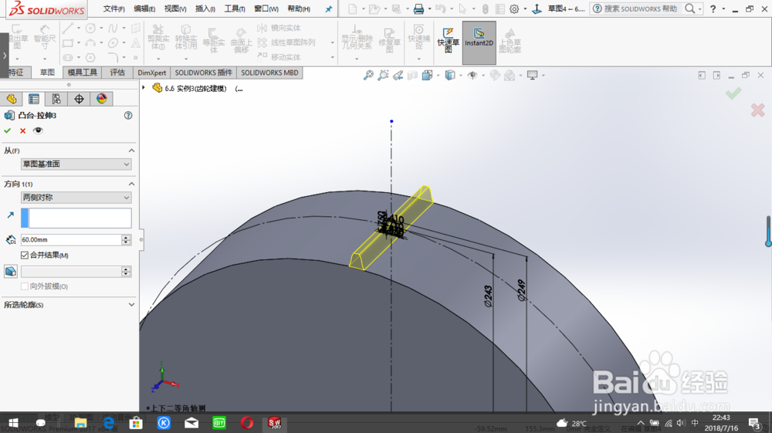This screenshot has height=433, width=772.
Task: Click the Print icon in top toolbar
Action: pos(418,8)
